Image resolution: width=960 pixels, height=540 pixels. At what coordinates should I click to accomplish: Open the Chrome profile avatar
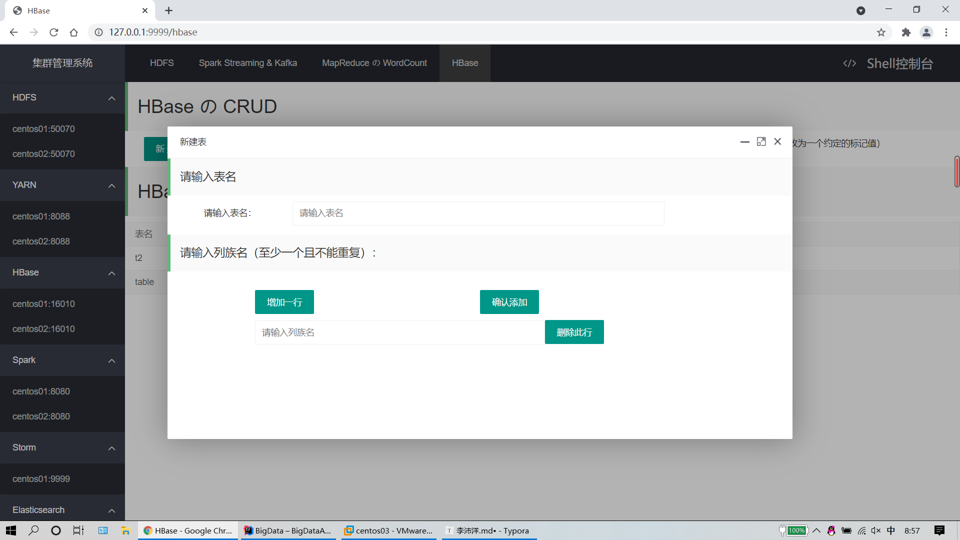coord(926,32)
